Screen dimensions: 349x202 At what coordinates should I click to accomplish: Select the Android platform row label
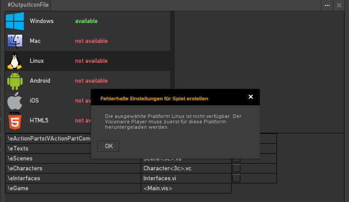(40, 81)
